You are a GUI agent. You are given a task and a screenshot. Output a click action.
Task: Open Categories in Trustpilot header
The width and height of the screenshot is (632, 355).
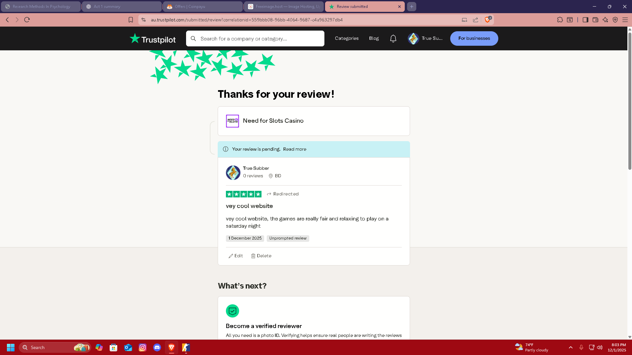pos(347,38)
